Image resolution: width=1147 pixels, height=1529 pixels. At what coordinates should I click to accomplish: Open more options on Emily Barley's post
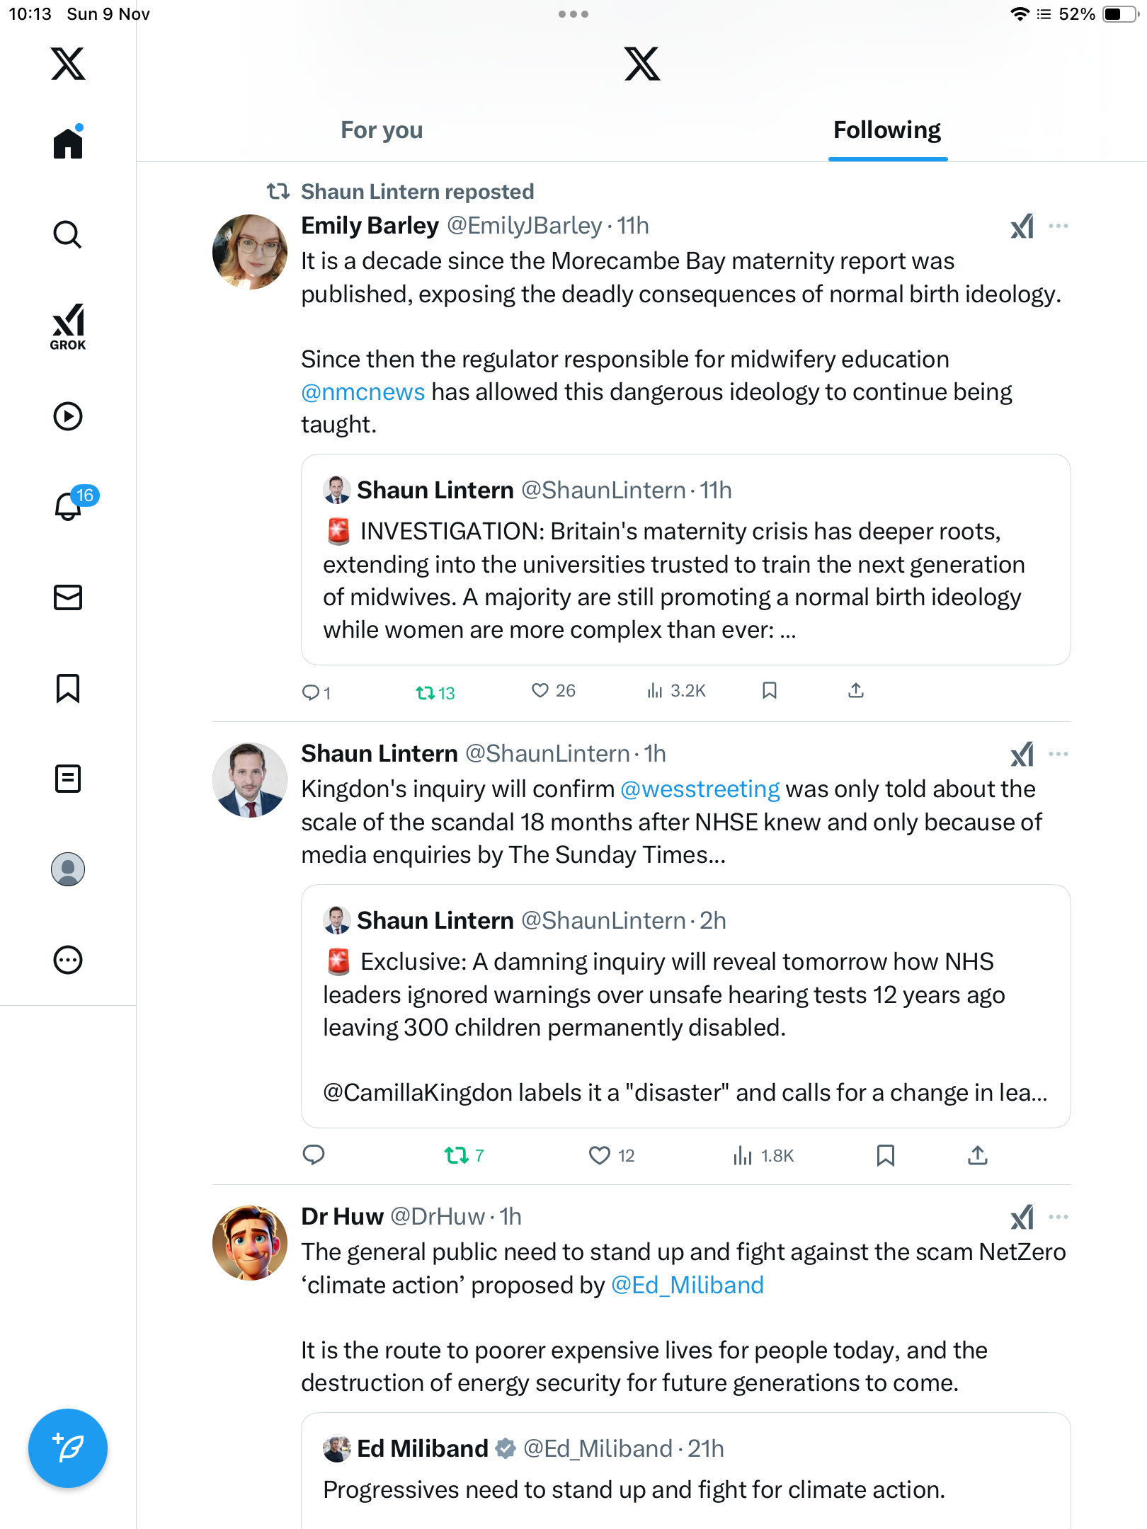click(1058, 226)
